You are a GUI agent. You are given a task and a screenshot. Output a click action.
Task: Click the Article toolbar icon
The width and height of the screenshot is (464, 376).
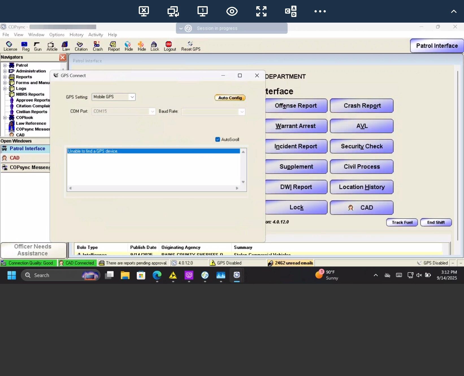[52, 46]
